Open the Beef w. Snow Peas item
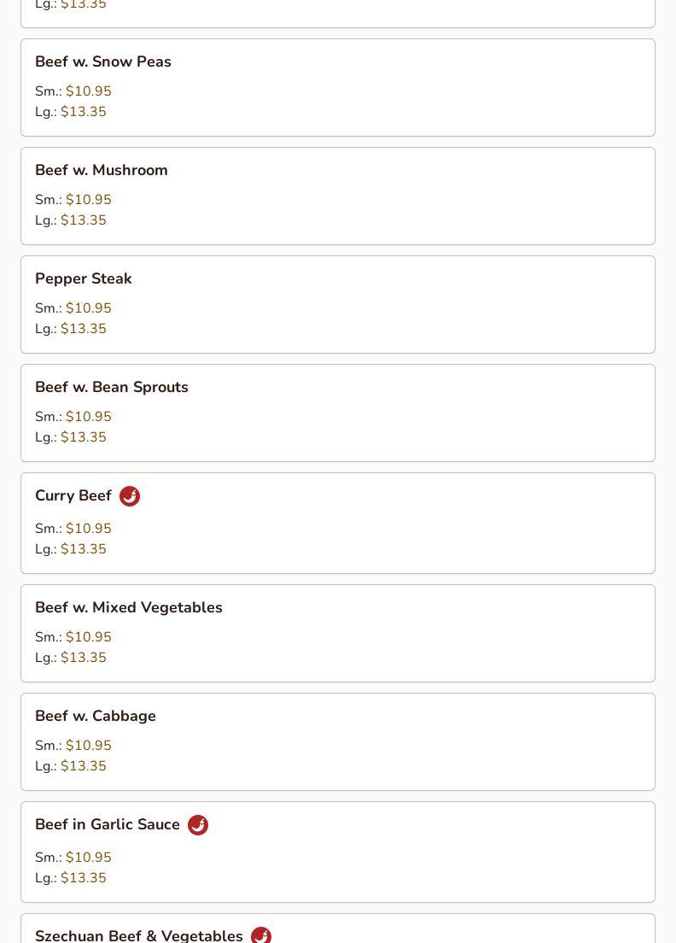 (x=103, y=61)
